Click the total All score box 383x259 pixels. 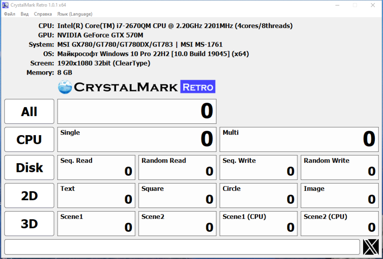point(137,111)
